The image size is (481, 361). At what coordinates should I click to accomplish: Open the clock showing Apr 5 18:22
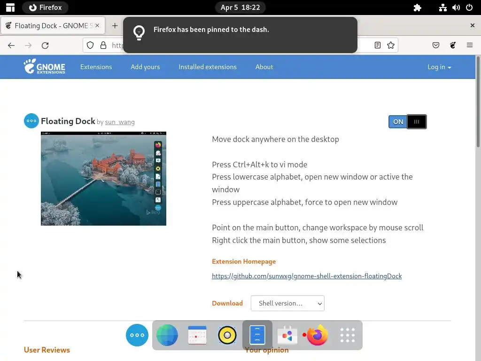tap(240, 8)
